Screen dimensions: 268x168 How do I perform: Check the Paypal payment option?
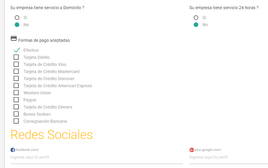[x=16, y=100]
